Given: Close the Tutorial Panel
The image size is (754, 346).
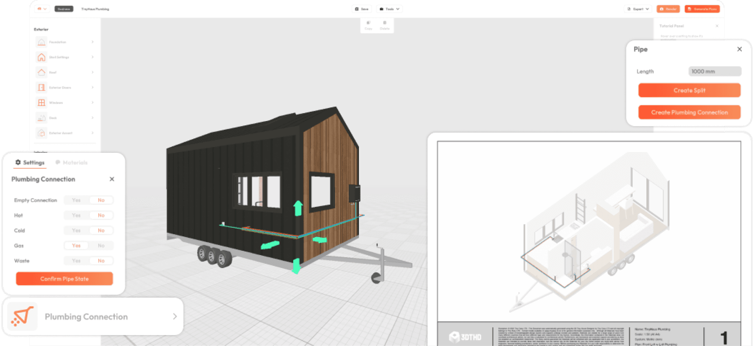Looking at the screenshot, I should point(717,26).
